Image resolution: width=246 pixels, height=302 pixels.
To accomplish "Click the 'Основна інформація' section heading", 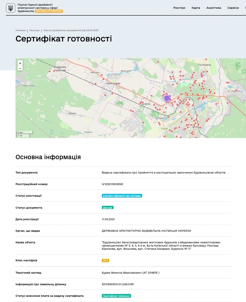I will click(48, 157).
